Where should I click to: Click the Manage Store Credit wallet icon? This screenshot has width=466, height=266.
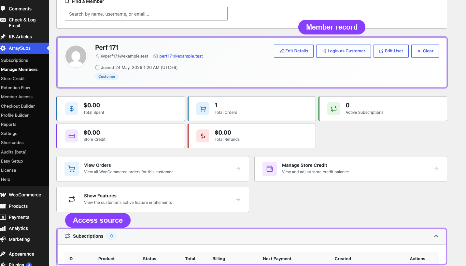coord(270,169)
